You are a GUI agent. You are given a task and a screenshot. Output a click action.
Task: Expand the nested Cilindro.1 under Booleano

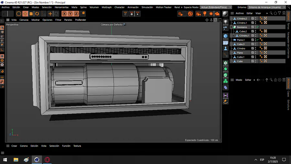(x=234, y=36)
